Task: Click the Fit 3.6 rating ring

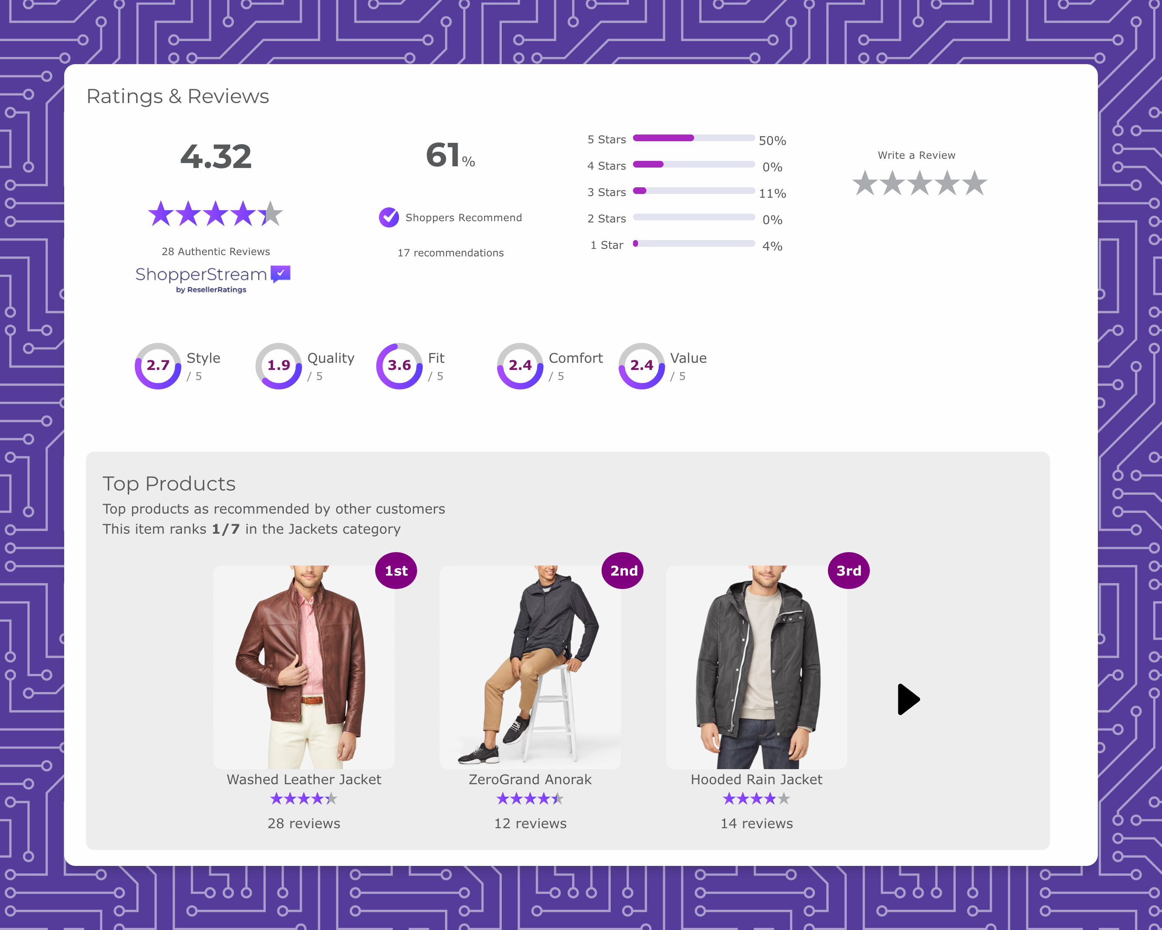Action: point(399,366)
